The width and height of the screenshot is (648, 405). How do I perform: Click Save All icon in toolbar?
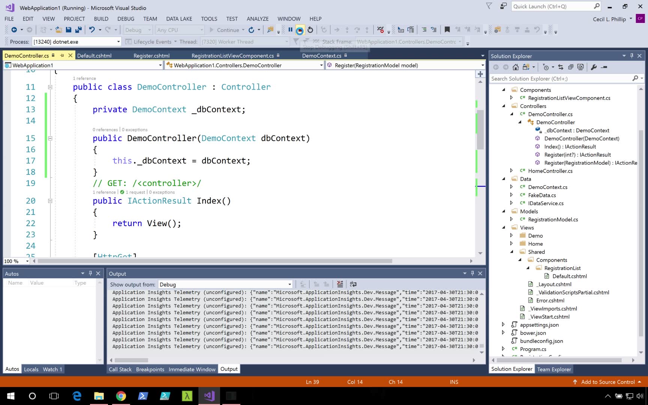pyautogui.click(x=78, y=30)
